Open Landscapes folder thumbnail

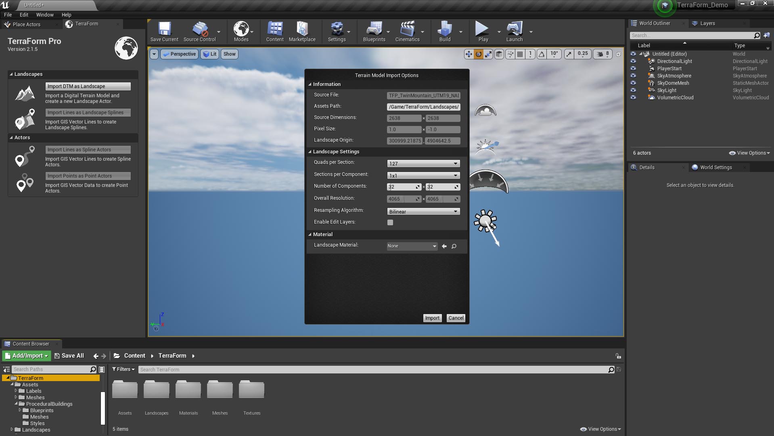[x=157, y=390]
